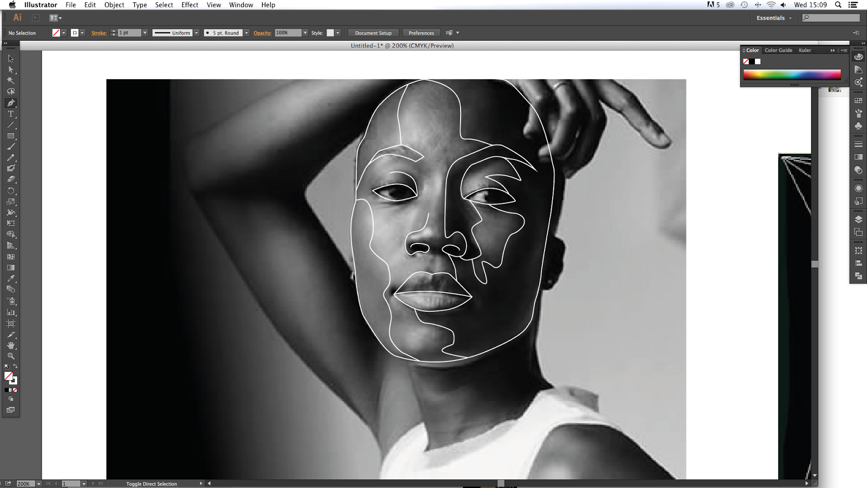867x488 pixels.
Task: Open the Effect menu
Action: pyautogui.click(x=190, y=5)
